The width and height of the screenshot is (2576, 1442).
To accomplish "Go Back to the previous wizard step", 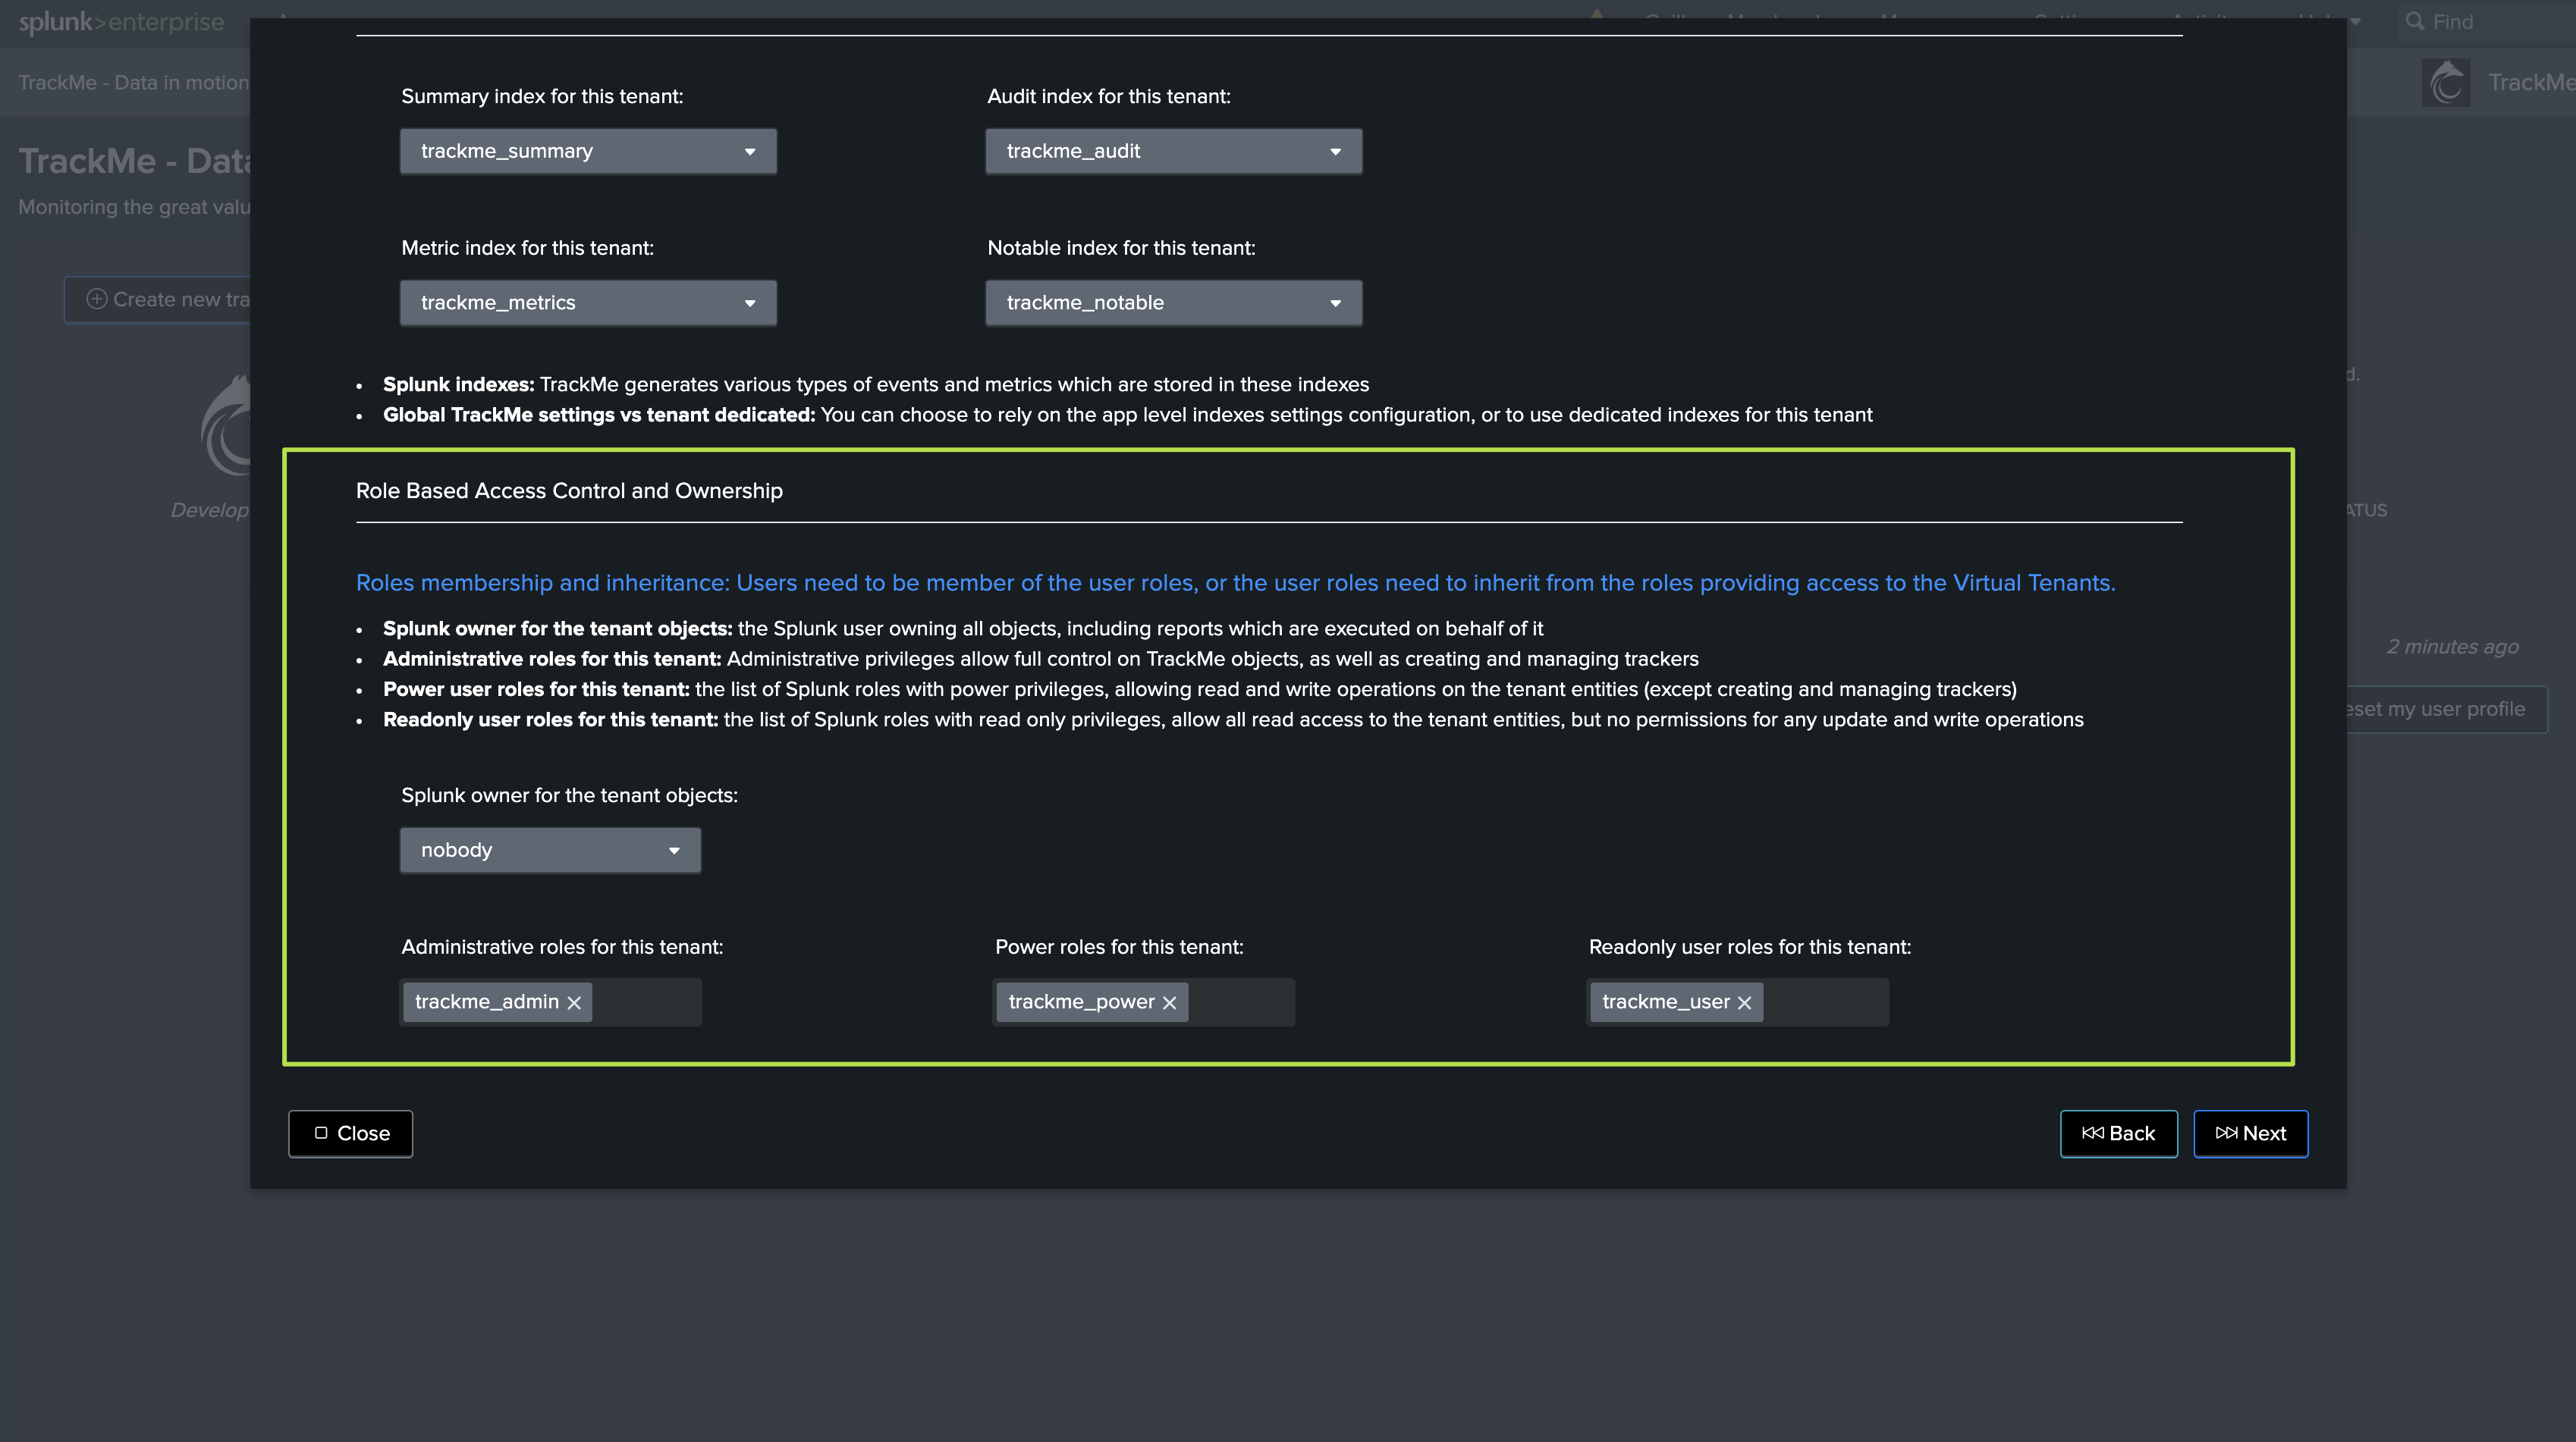I will click(x=2118, y=1133).
